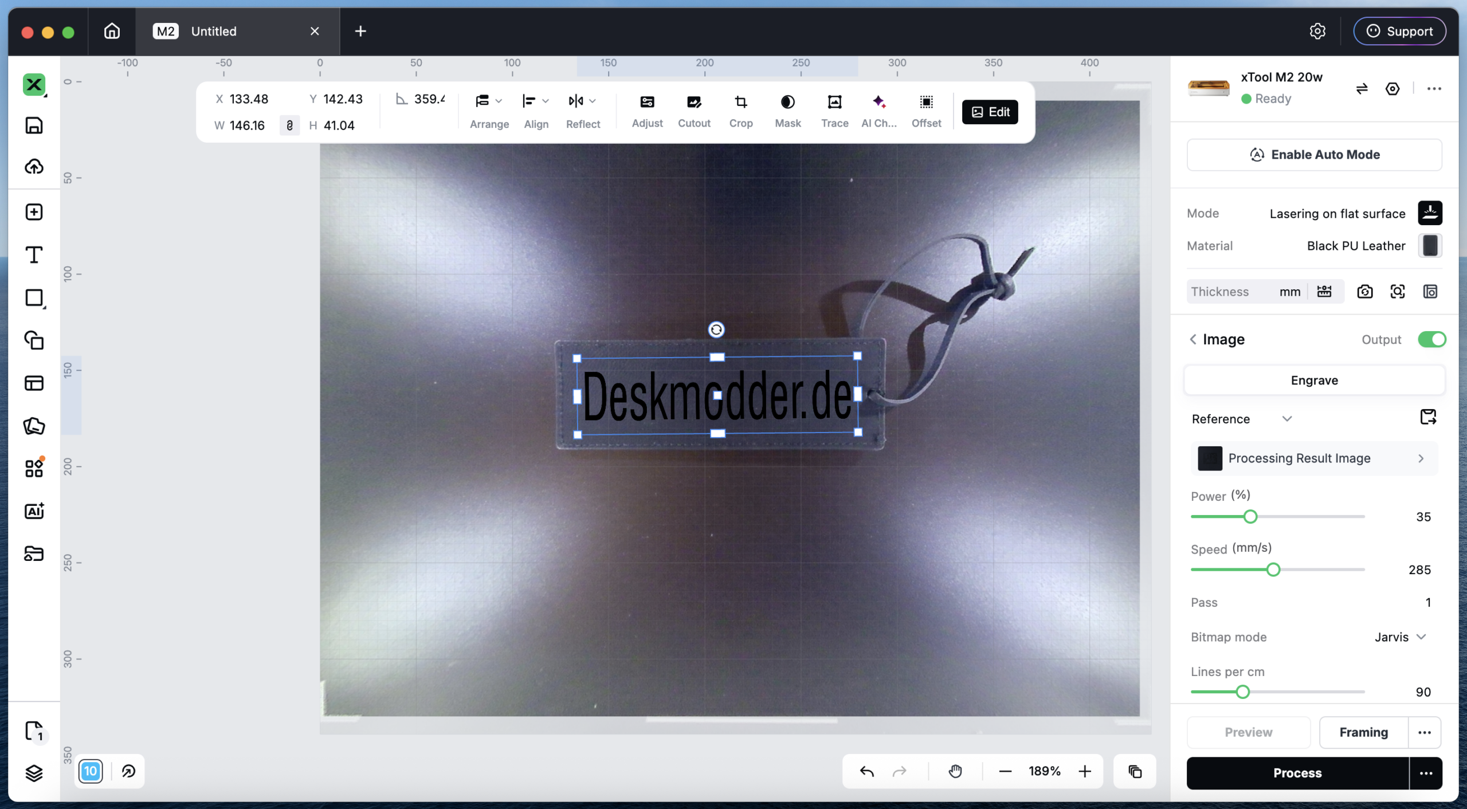1467x809 pixels.
Task: Open the AI creation tool
Action: pos(34,510)
